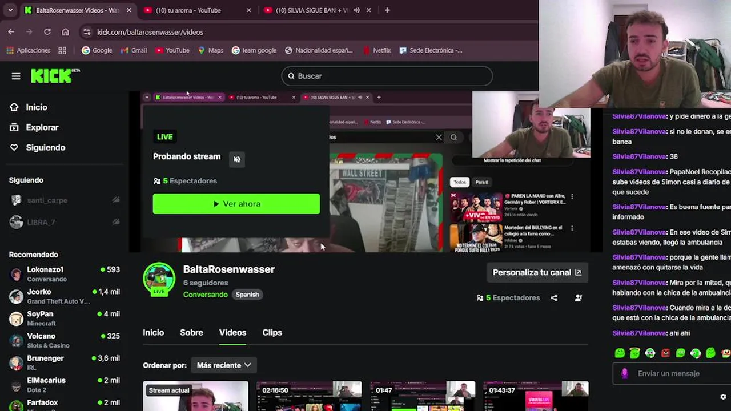Open site info icon in address bar
Image resolution: width=731 pixels, height=411 pixels.
86,32
